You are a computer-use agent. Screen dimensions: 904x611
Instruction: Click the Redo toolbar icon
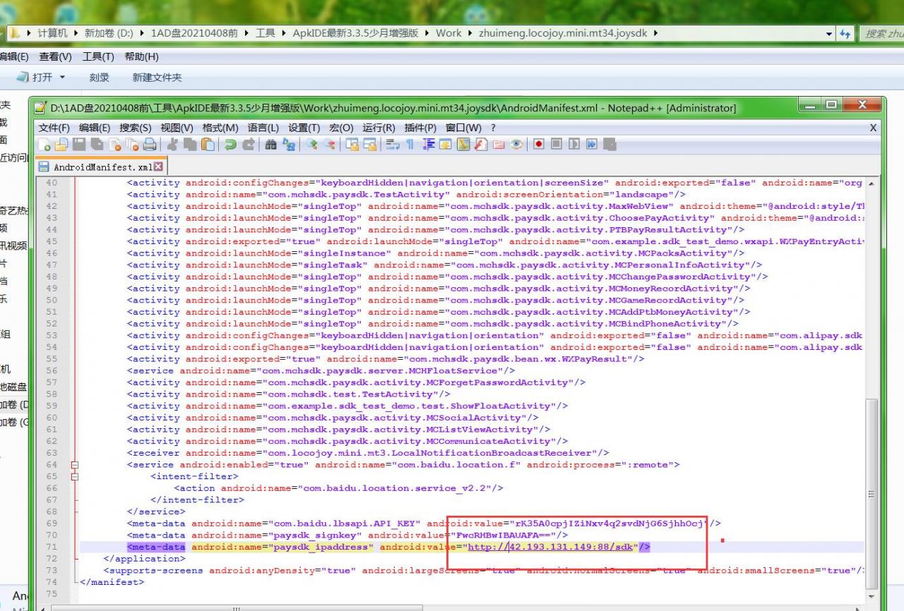point(248,145)
